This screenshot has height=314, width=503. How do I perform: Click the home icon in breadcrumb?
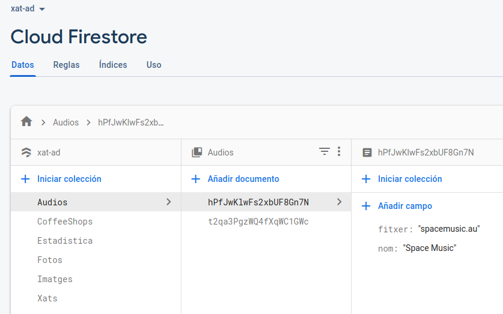click(26, 122)
